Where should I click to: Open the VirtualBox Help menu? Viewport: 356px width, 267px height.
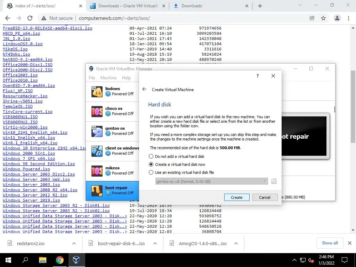point(126,78)
